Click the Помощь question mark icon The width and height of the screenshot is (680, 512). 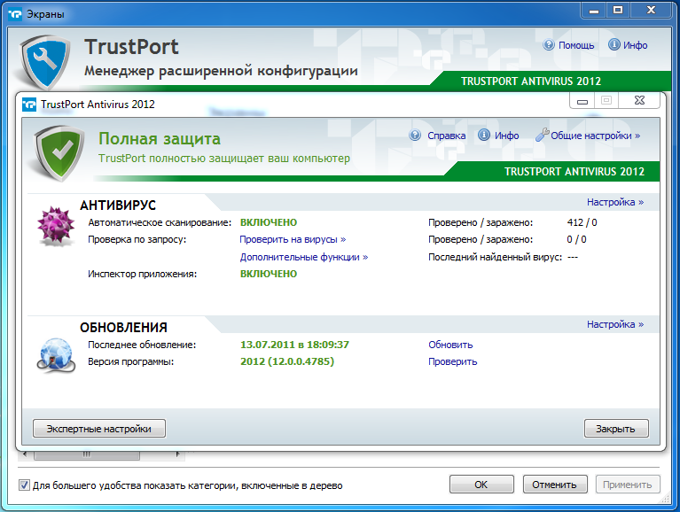tap(549, 44)
